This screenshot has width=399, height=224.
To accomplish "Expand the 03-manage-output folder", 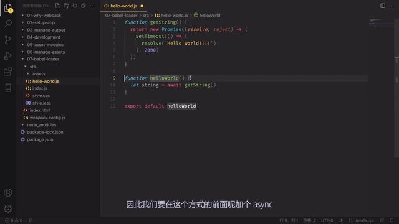I will (x=46, y=30).
